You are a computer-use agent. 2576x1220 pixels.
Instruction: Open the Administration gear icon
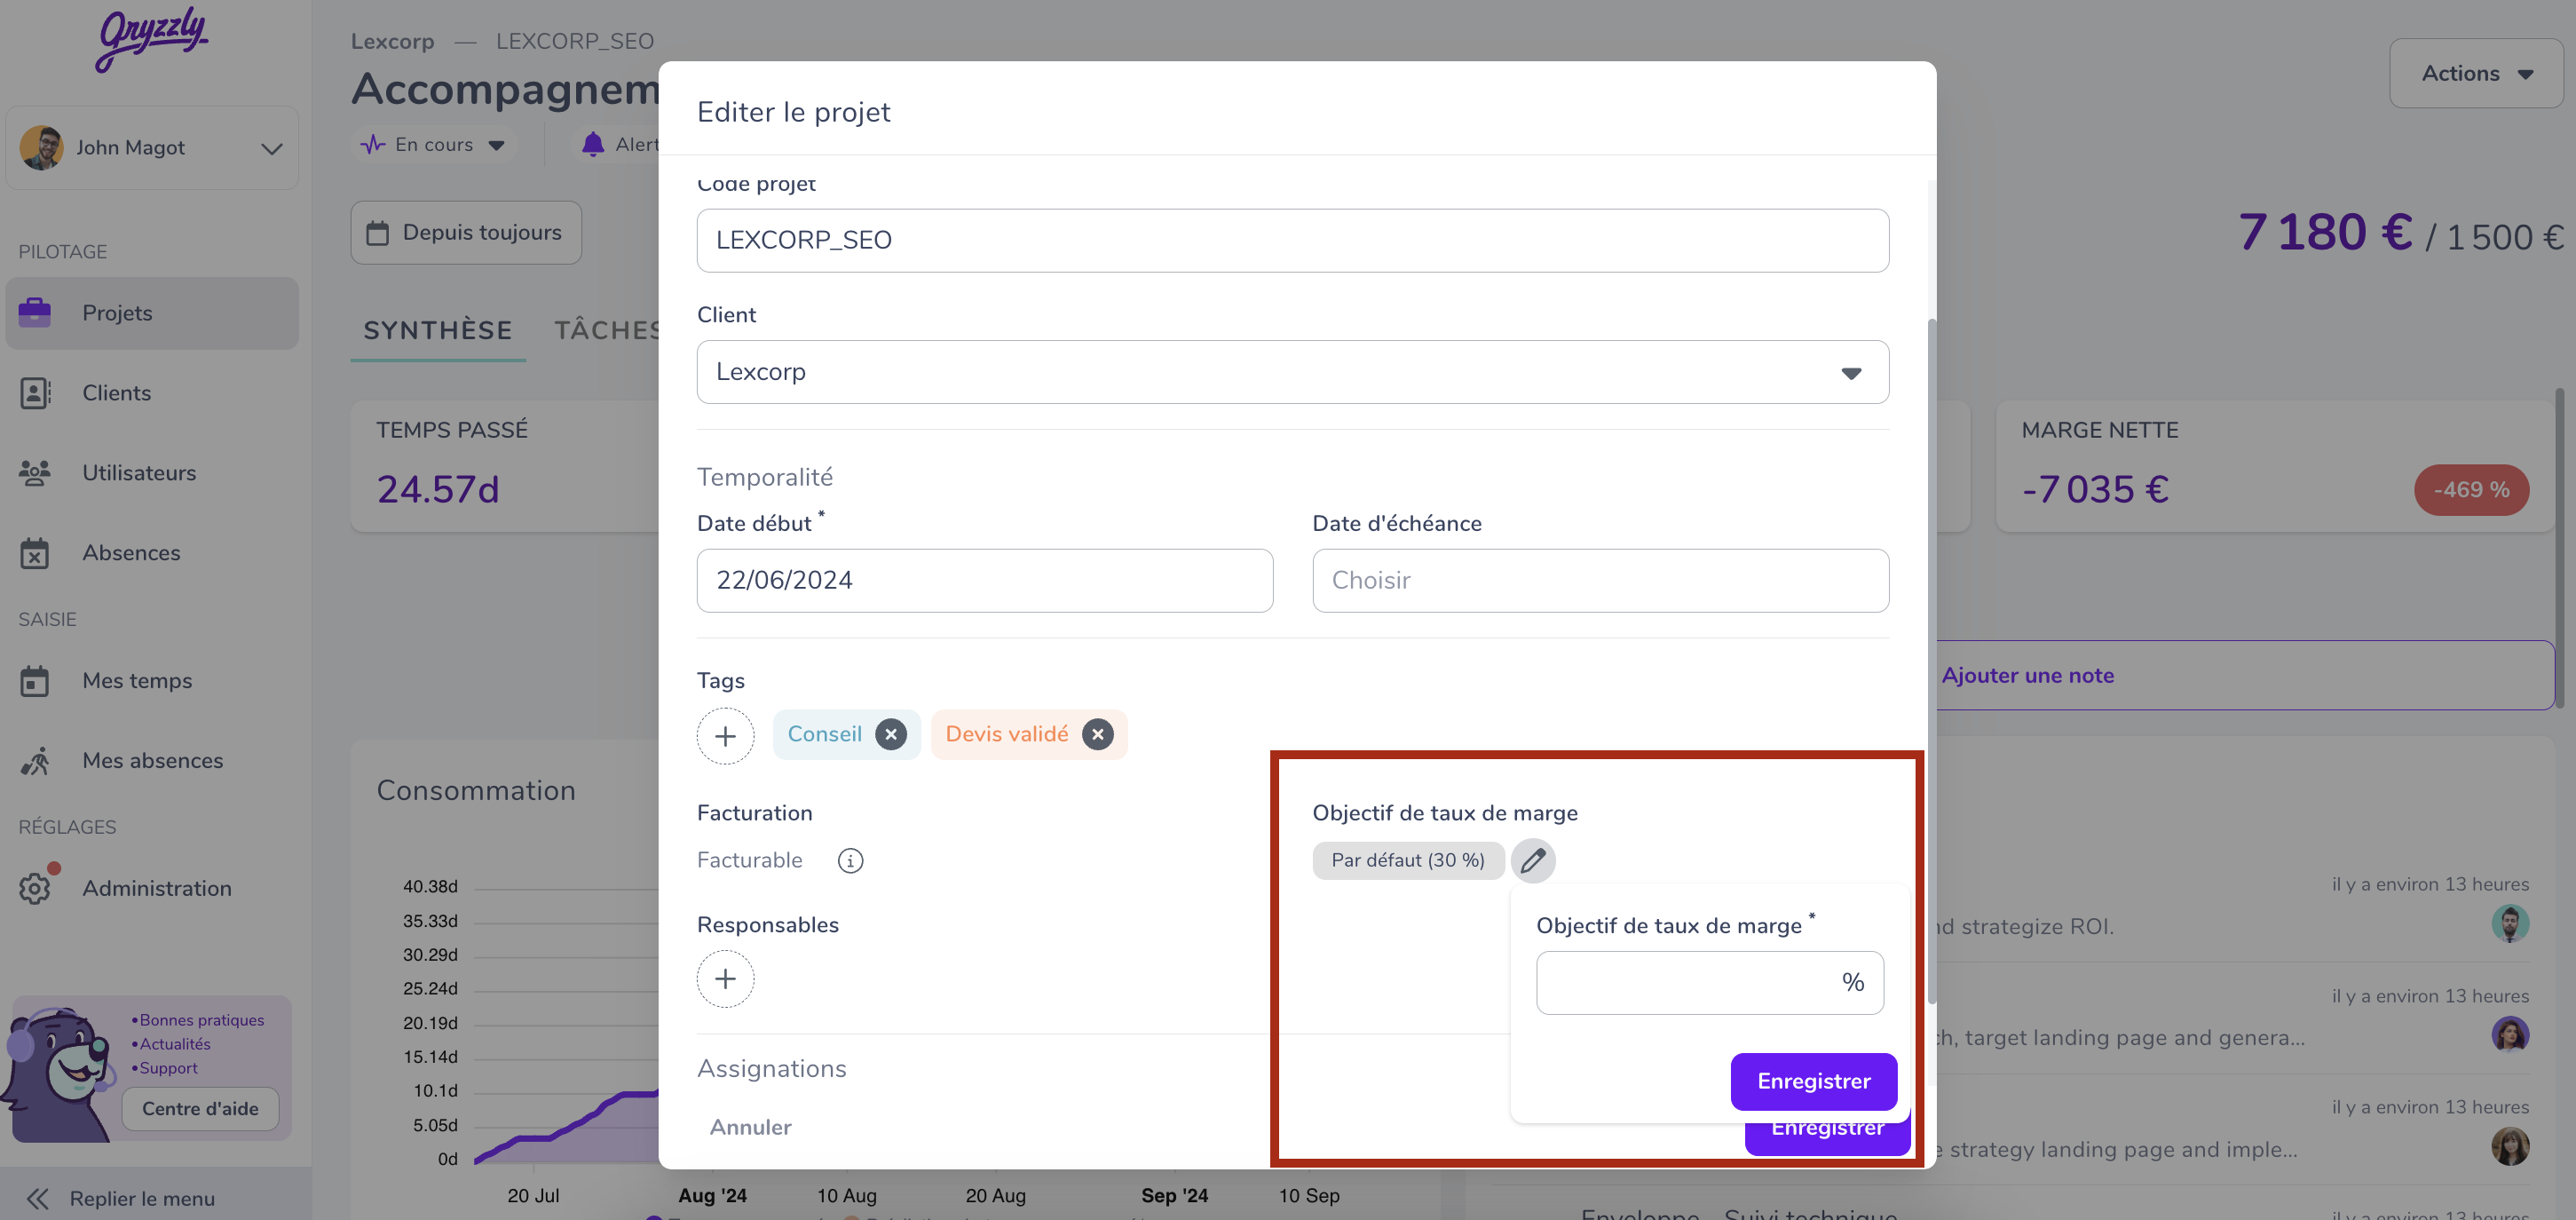point(35,888)
